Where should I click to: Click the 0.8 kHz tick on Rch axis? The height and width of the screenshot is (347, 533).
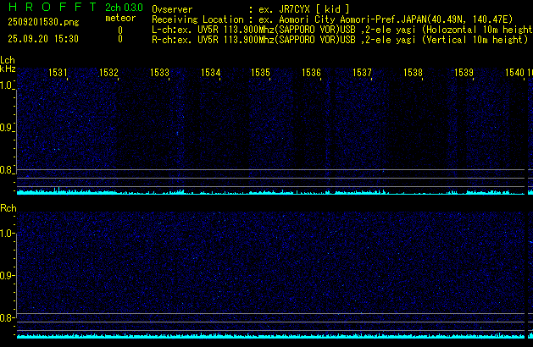point(8,318)
